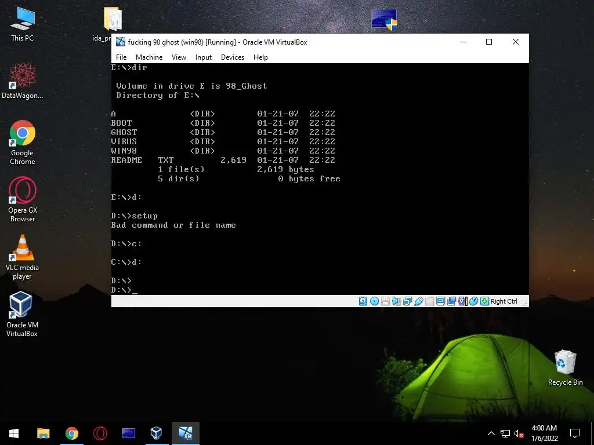Image resolution: width=594 pixels, height=445 pixels.
Task: Click the VIRUS directory entry
Action: tap(223, 141)
